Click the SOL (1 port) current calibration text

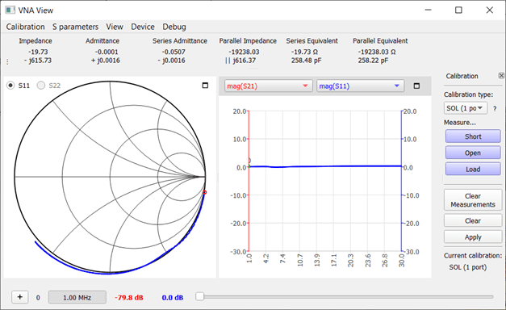pyautogui.click(x=468, y=267)
